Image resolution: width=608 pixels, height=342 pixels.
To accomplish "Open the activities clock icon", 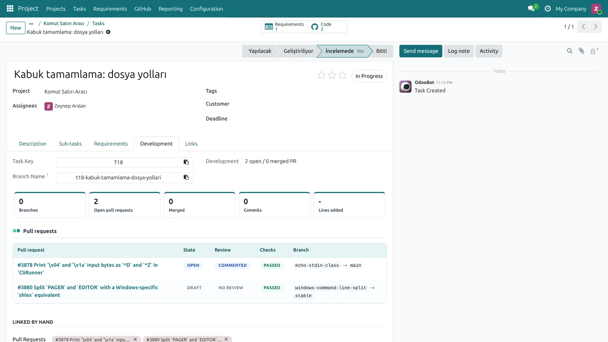I will [x=548, y=8].
